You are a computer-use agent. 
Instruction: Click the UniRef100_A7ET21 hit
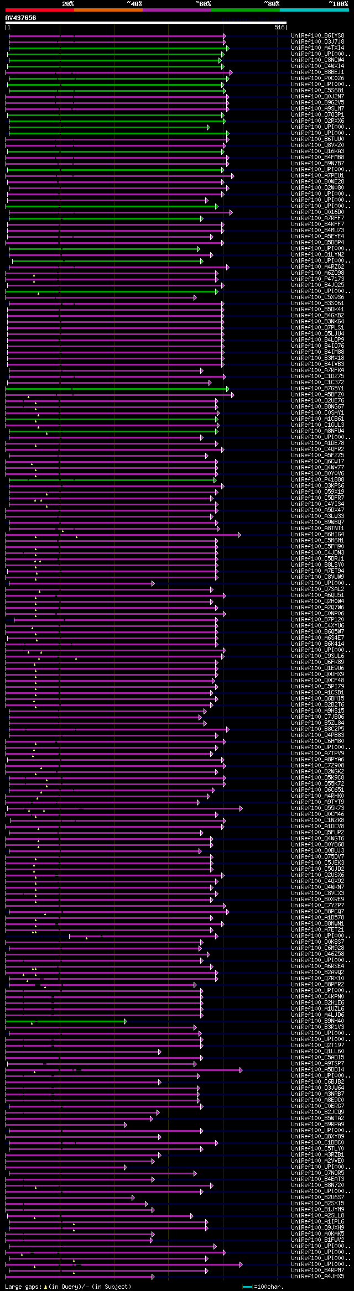pos(317,929)
